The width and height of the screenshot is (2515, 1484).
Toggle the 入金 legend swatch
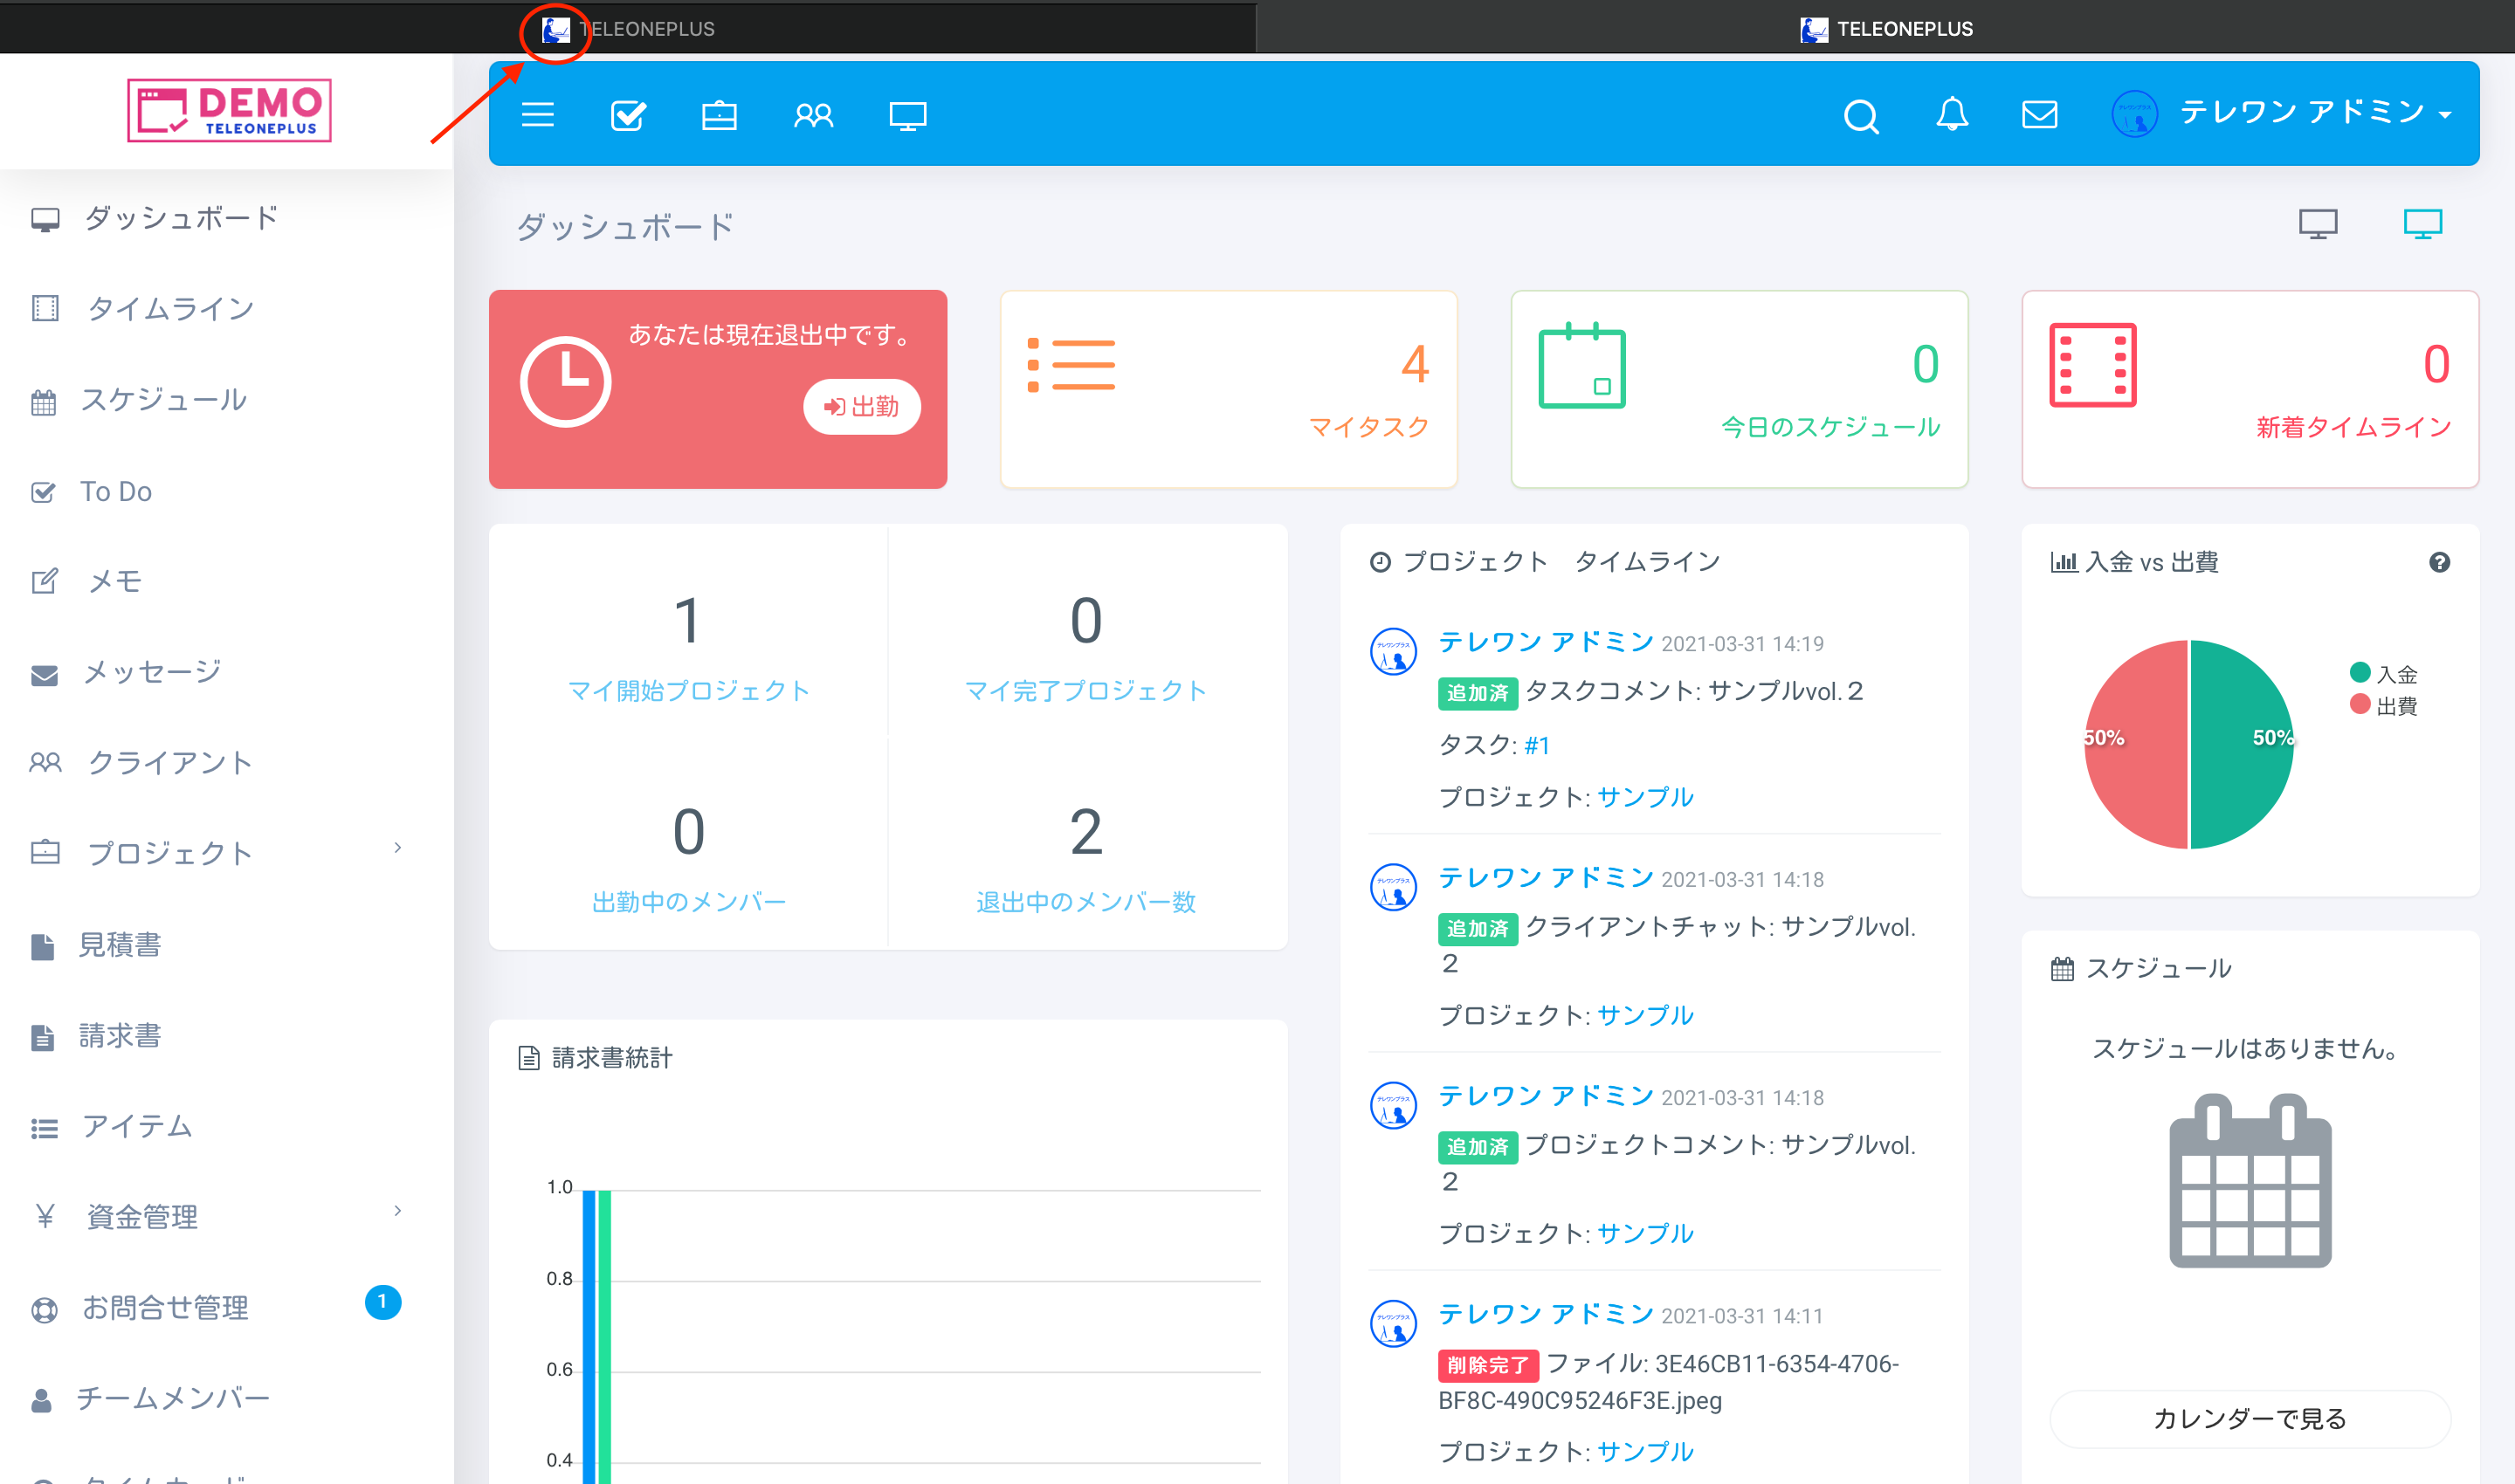2360,673
